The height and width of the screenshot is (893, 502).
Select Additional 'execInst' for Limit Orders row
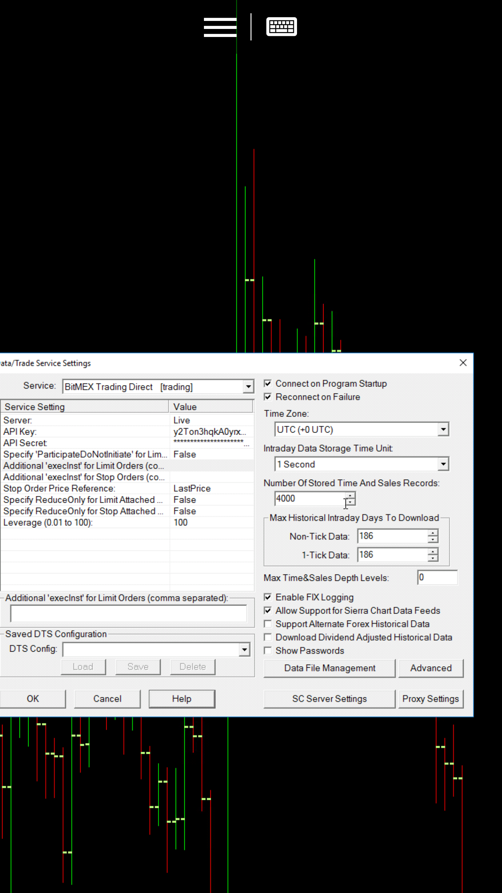(127, 466)
